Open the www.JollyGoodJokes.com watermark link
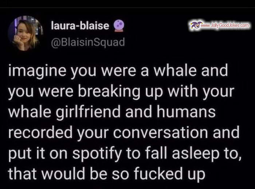 coord(225,25)
